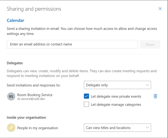The image size is (168, 138).
Task: Click the People in my organisation label
Action: point(38,128)
